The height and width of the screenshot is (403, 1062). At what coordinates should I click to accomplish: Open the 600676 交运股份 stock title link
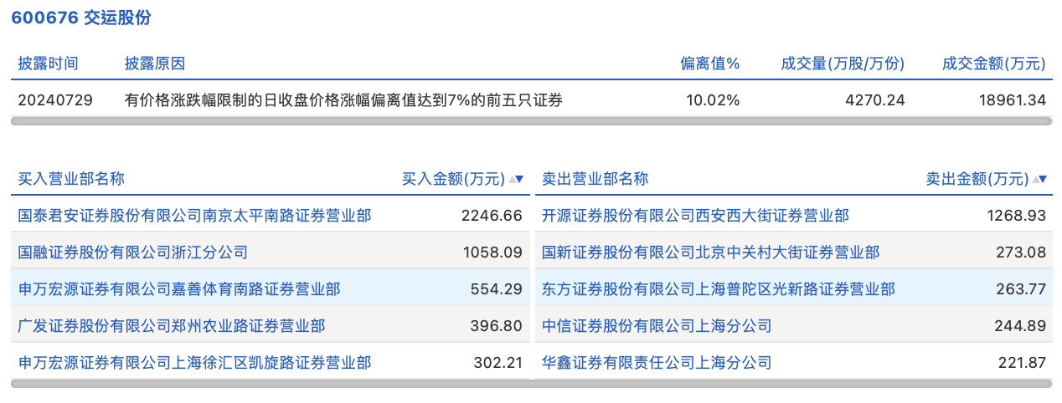[x=81, y=18]
